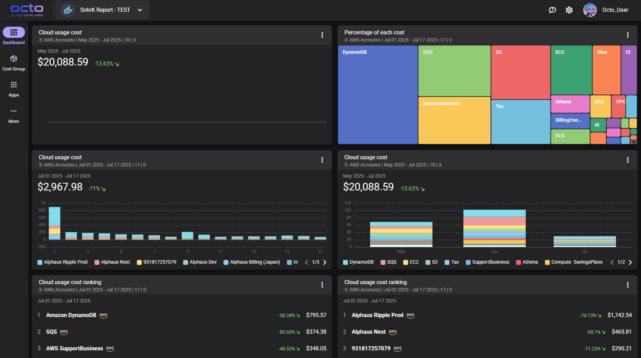Open options menu for service cost ranking card
641x358 pixels.
pos(322,285)
